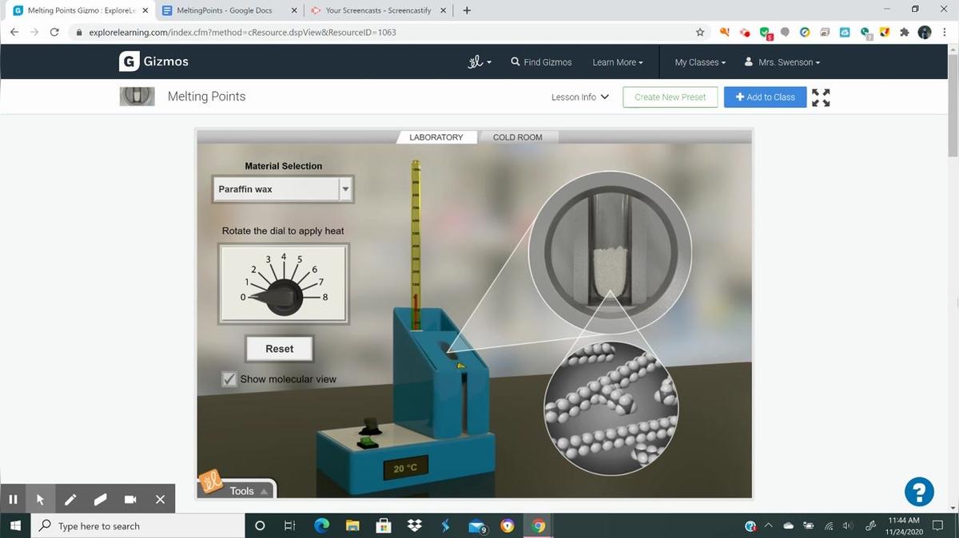Switch to the COLD ROOM tab
This screenshot has height=538, width=959.
517,137
